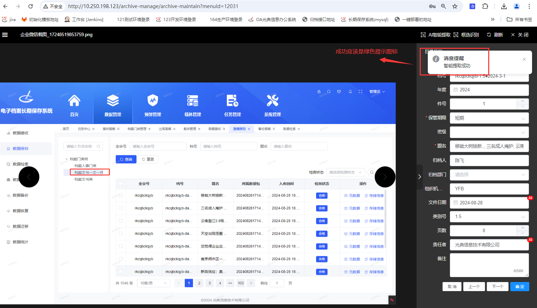
Task: Open the browser extensions puzzle icon
Action: 485,6
